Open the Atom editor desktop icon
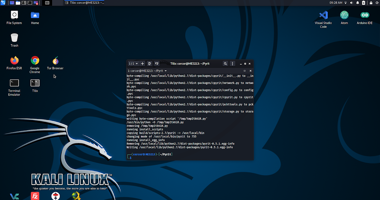 (344, 15)
